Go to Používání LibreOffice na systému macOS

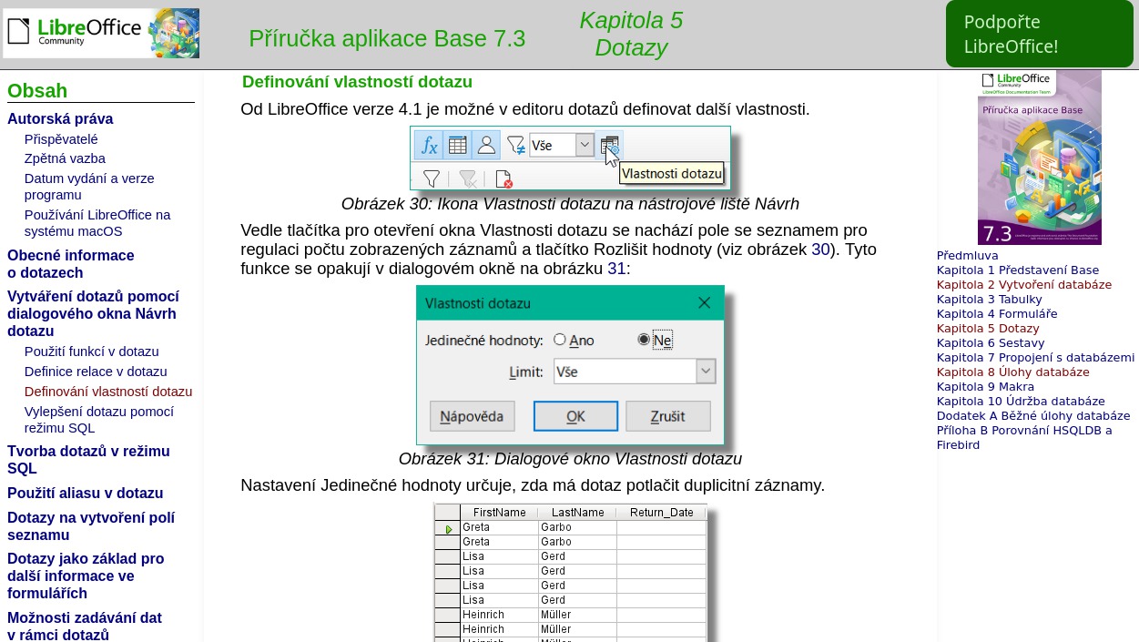coord(97,223)
